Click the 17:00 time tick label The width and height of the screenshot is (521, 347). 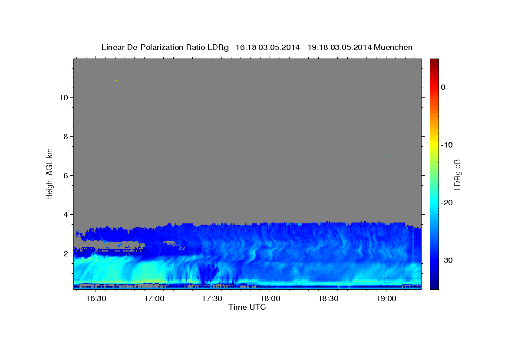[x=154, y=299]
